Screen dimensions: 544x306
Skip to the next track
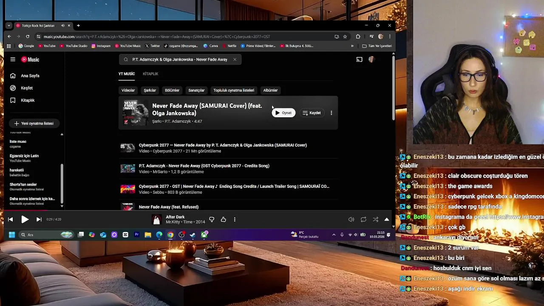coord(39,219)
